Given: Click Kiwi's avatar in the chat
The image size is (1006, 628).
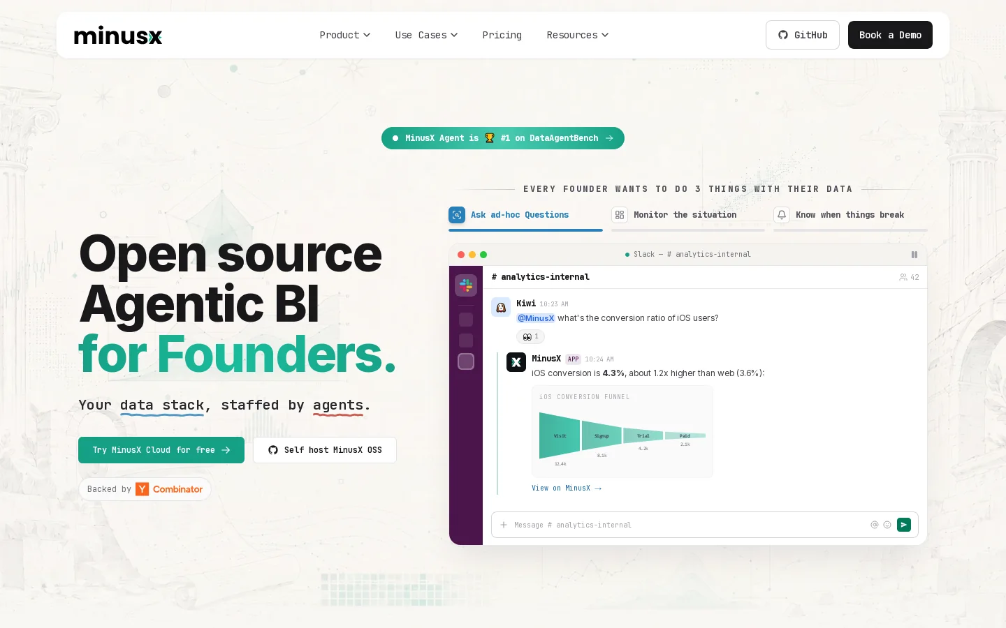Looking at the screenshot, I should [x=501, y=307].
